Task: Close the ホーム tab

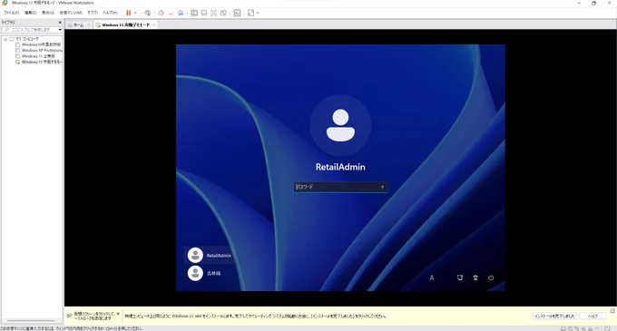Action: coord(89,24)
